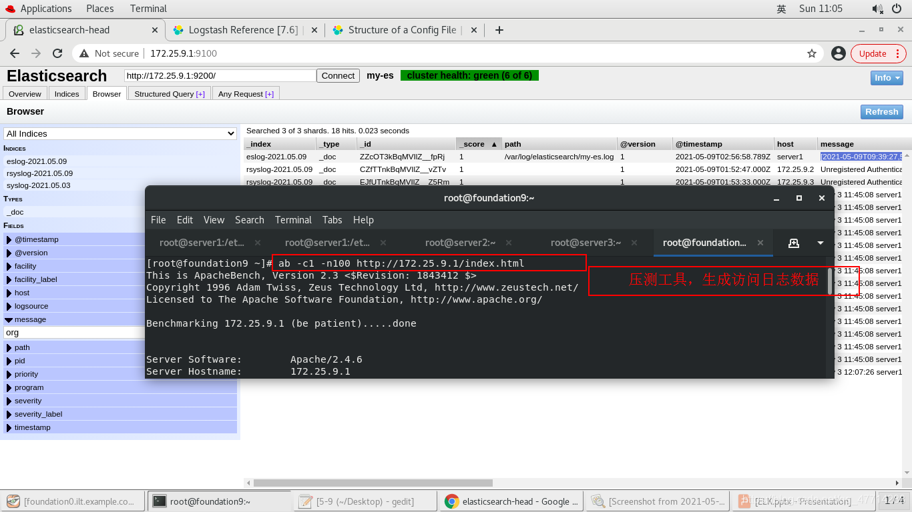Click the Not secure warning icon
The width and height of the screenshot is (912, 512).
point(84,53)
